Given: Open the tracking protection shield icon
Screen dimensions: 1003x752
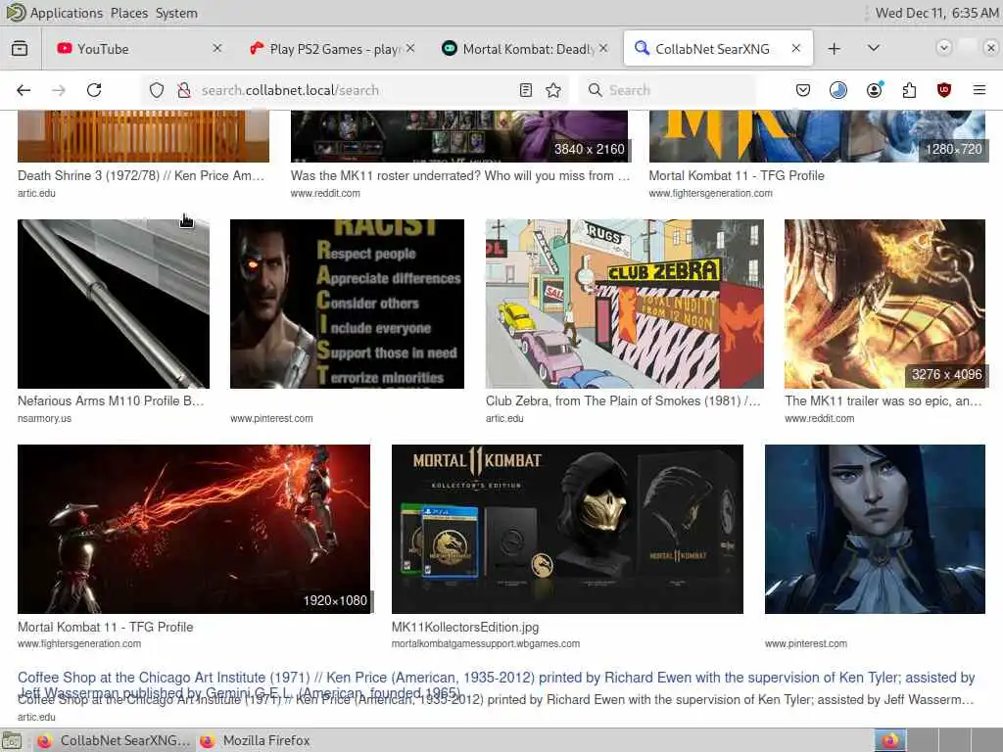Looking at the screenshot, I should coord(157,90).
